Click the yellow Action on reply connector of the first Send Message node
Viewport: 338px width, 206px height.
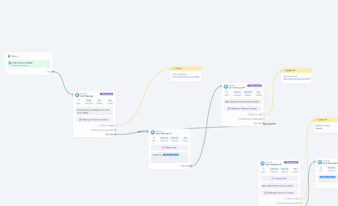(x=115, y=125)
